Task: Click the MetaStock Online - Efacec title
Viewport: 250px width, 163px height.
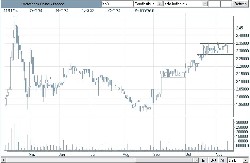Action: (43, 4)
